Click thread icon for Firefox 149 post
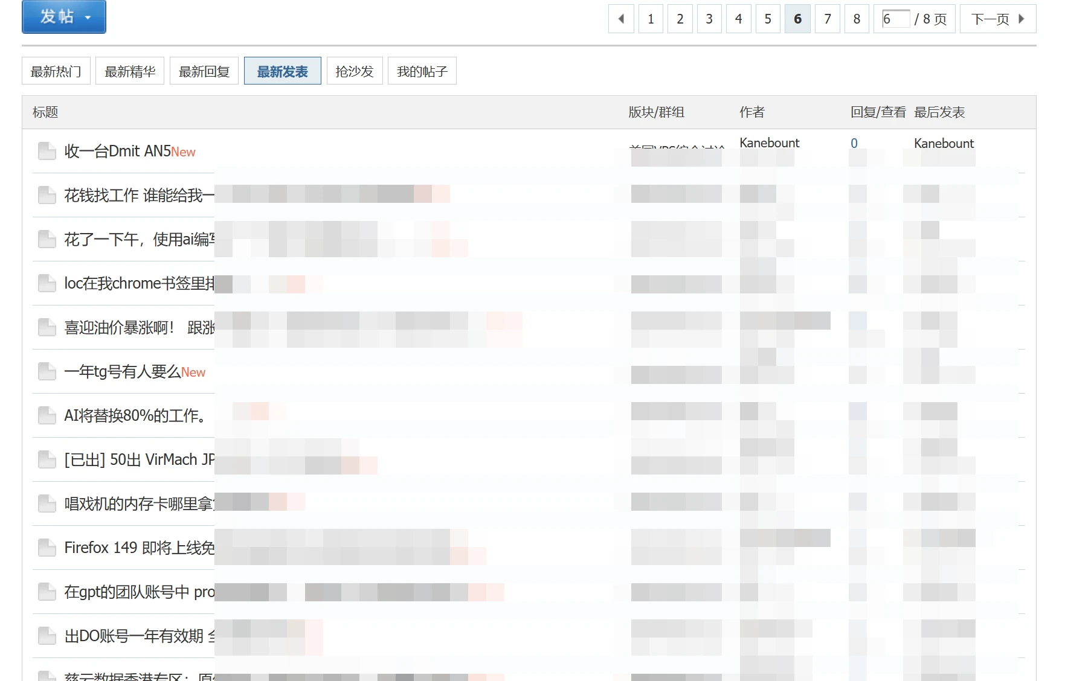1065x681 pixels. tap(47, 547)
